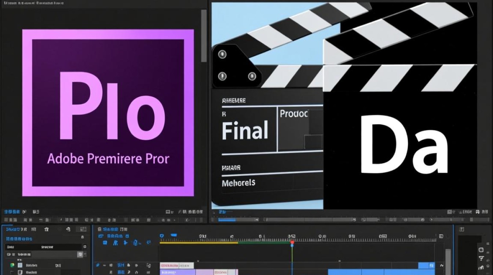Screen dimensions: 493x275
Task: Click the blue pen icon on the upper track header
Action: coord(98,265)
